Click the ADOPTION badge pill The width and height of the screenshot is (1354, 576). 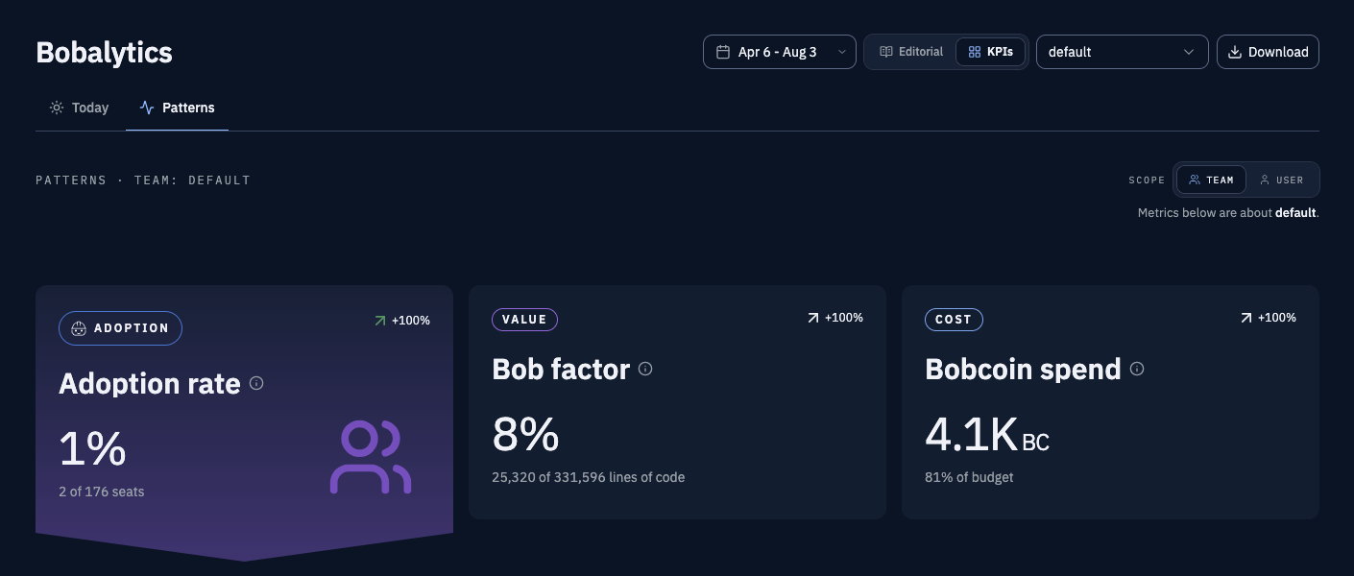click(120, 328)
